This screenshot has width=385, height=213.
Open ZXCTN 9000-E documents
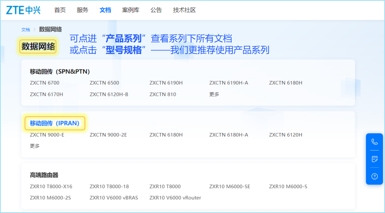pos(47,135)
